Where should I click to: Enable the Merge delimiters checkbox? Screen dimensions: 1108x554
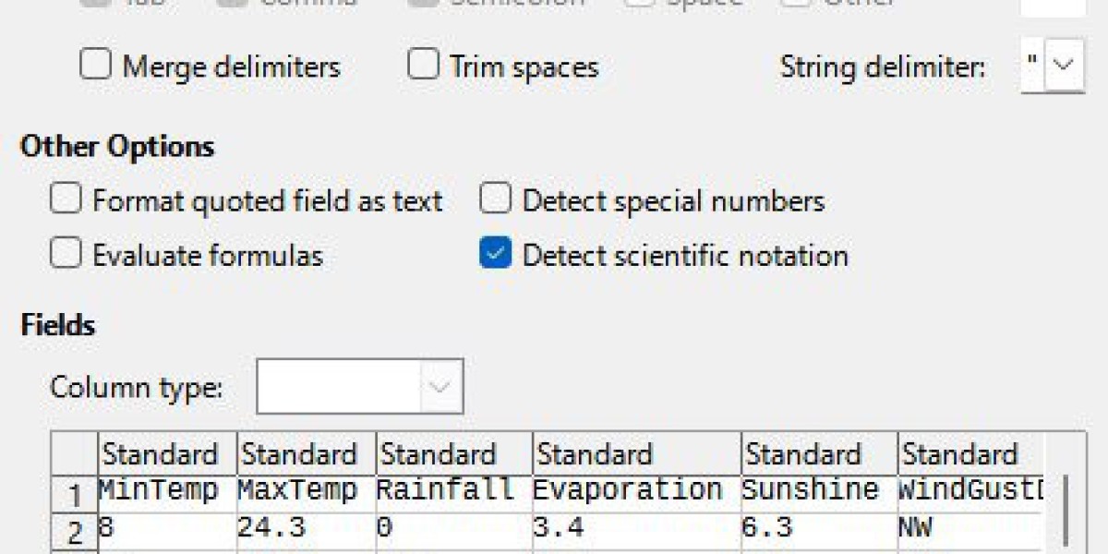tap(95, 66)
